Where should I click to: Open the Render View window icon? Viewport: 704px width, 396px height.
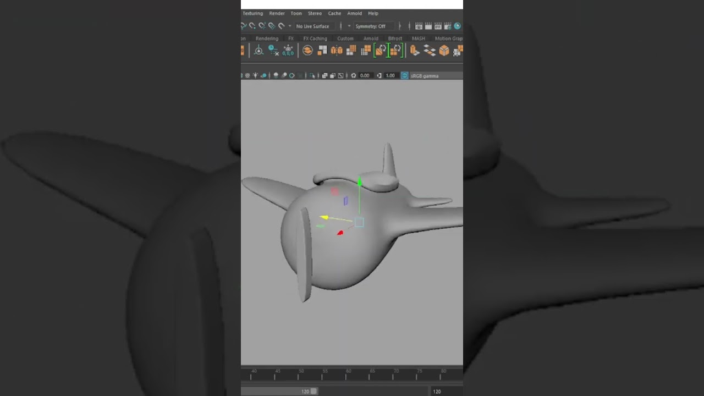click(419, 26)
